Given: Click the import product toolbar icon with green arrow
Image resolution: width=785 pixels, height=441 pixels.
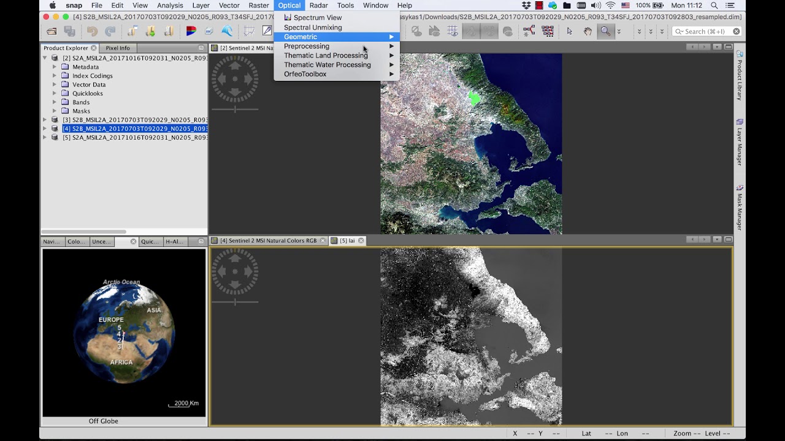Looking at the screenshot, I should tap(150, 31).
